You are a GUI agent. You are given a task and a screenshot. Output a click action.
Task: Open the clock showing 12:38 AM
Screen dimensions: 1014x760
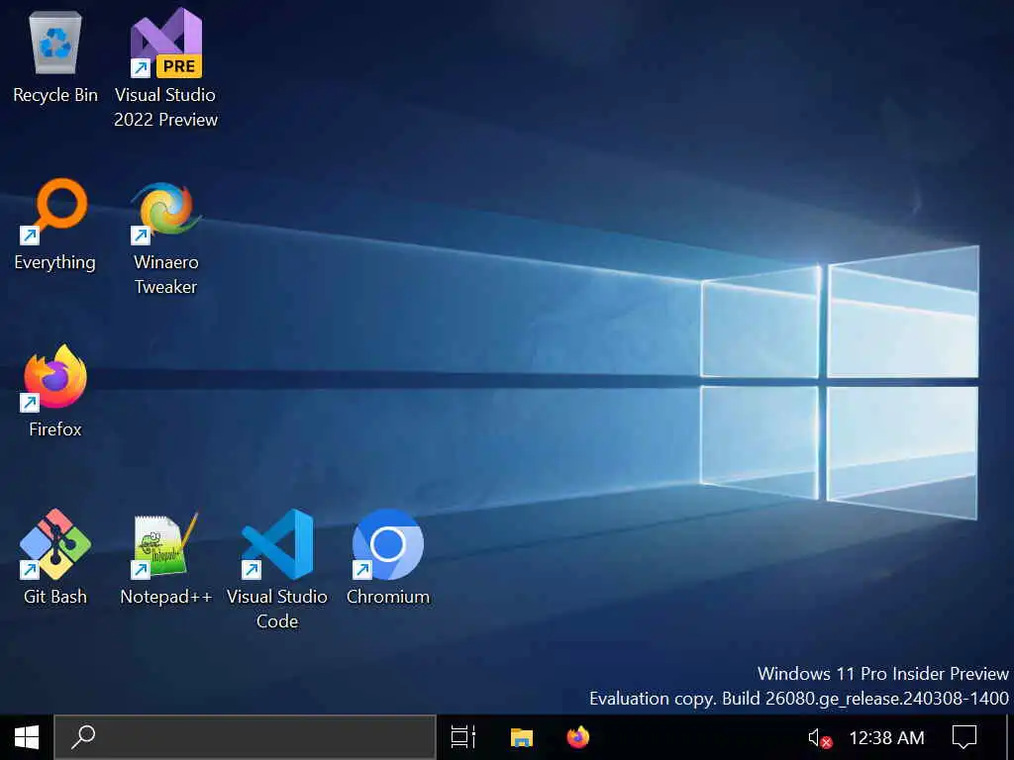coord(886,737)
